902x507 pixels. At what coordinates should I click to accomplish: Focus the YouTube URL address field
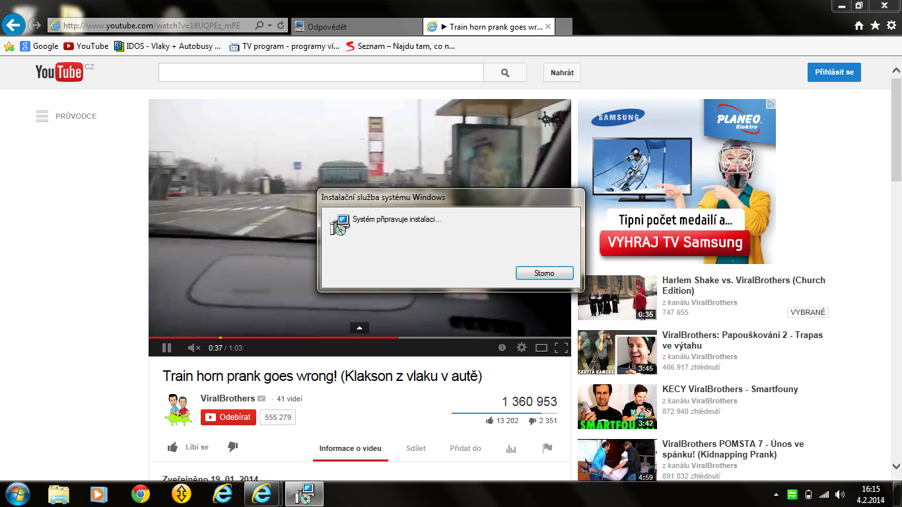[x=151, y=26]
